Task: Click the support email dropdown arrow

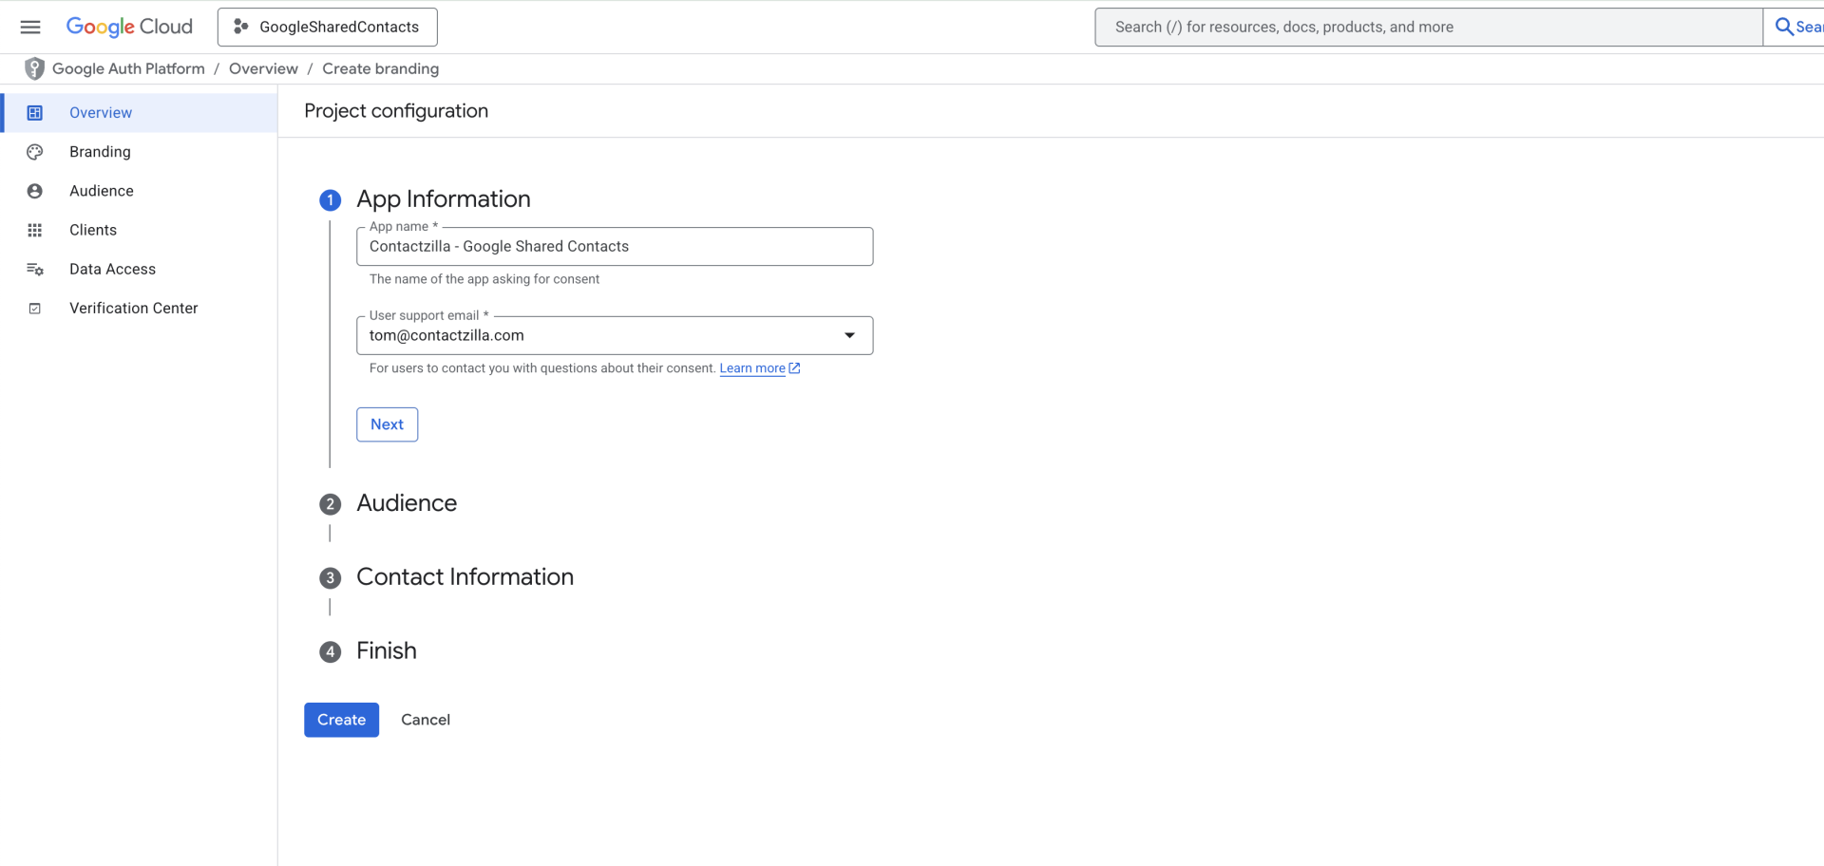Action: click(x=849, y=335)
